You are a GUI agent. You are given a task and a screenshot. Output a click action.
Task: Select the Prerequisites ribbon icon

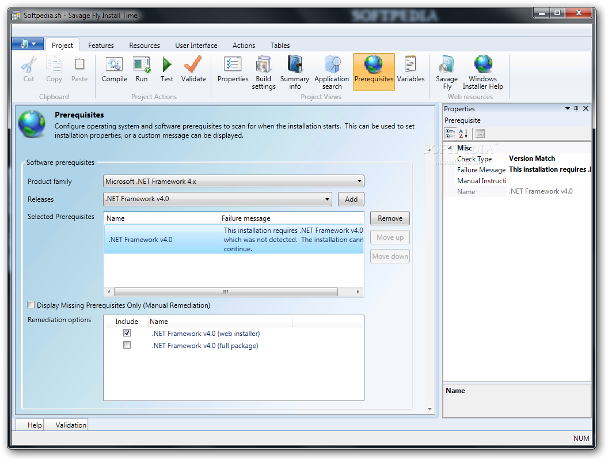pos(374,72)
